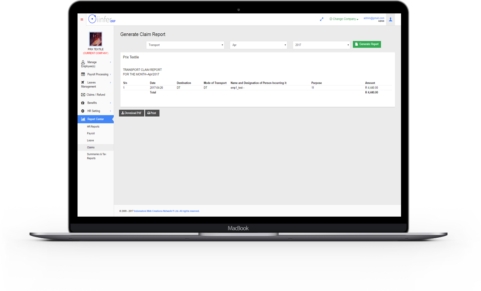Open Payroll reports submenu item
The height and width of the screenshot is (291, 481).
pos(91,133)
